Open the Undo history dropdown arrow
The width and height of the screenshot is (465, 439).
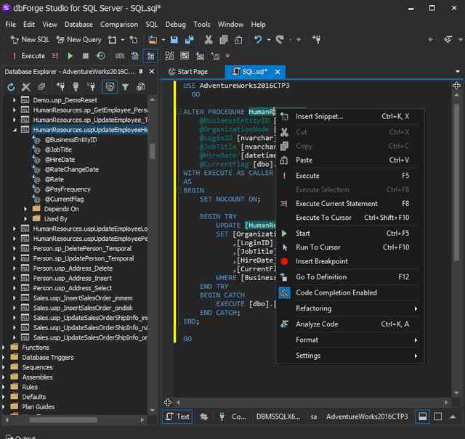269,40
